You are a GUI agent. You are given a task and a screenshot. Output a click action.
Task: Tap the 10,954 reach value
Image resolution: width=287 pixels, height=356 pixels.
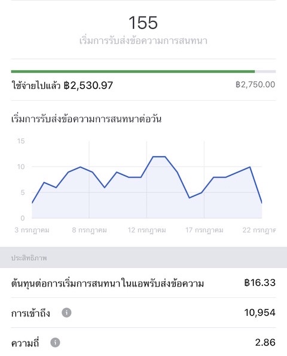coord(260,313)
